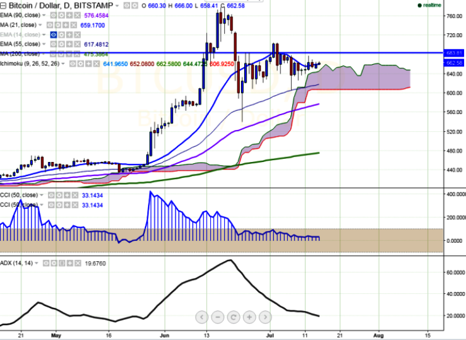466x340 pixels.
Task: Expand the top CCI (50, close) dropdown
Action: [x=42, y=195]
